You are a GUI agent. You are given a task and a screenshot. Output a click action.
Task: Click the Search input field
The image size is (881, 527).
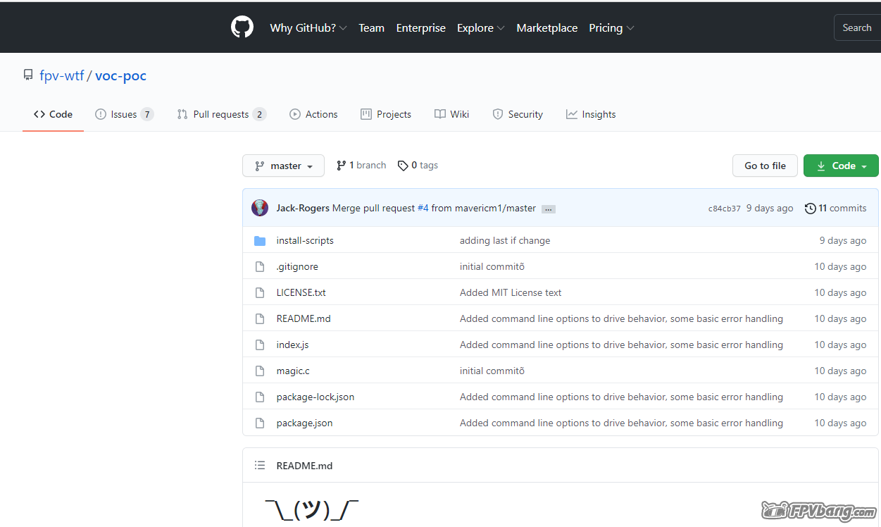pyautogui.click(x=857, y=28)
